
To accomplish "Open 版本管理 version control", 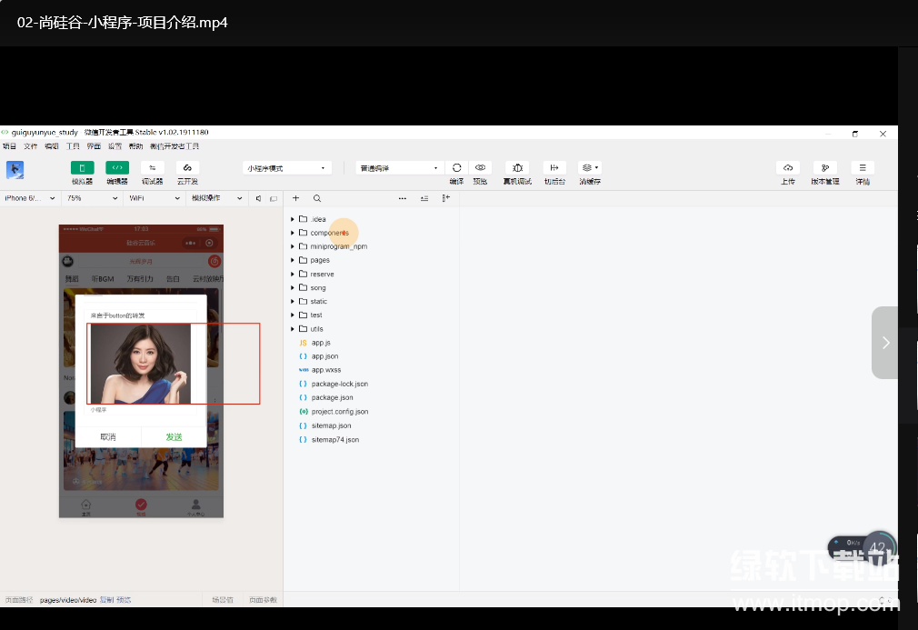I will (x=825, y=168).
